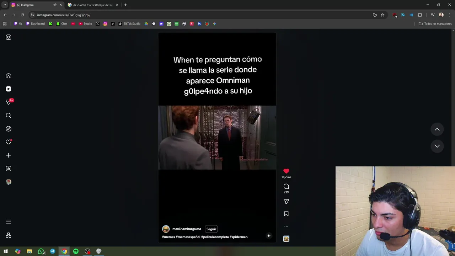Image resolution: width=455 pixels, height=256 pixels.
Task: Open Instagram home from sidebar
Action: coord(9,76)
